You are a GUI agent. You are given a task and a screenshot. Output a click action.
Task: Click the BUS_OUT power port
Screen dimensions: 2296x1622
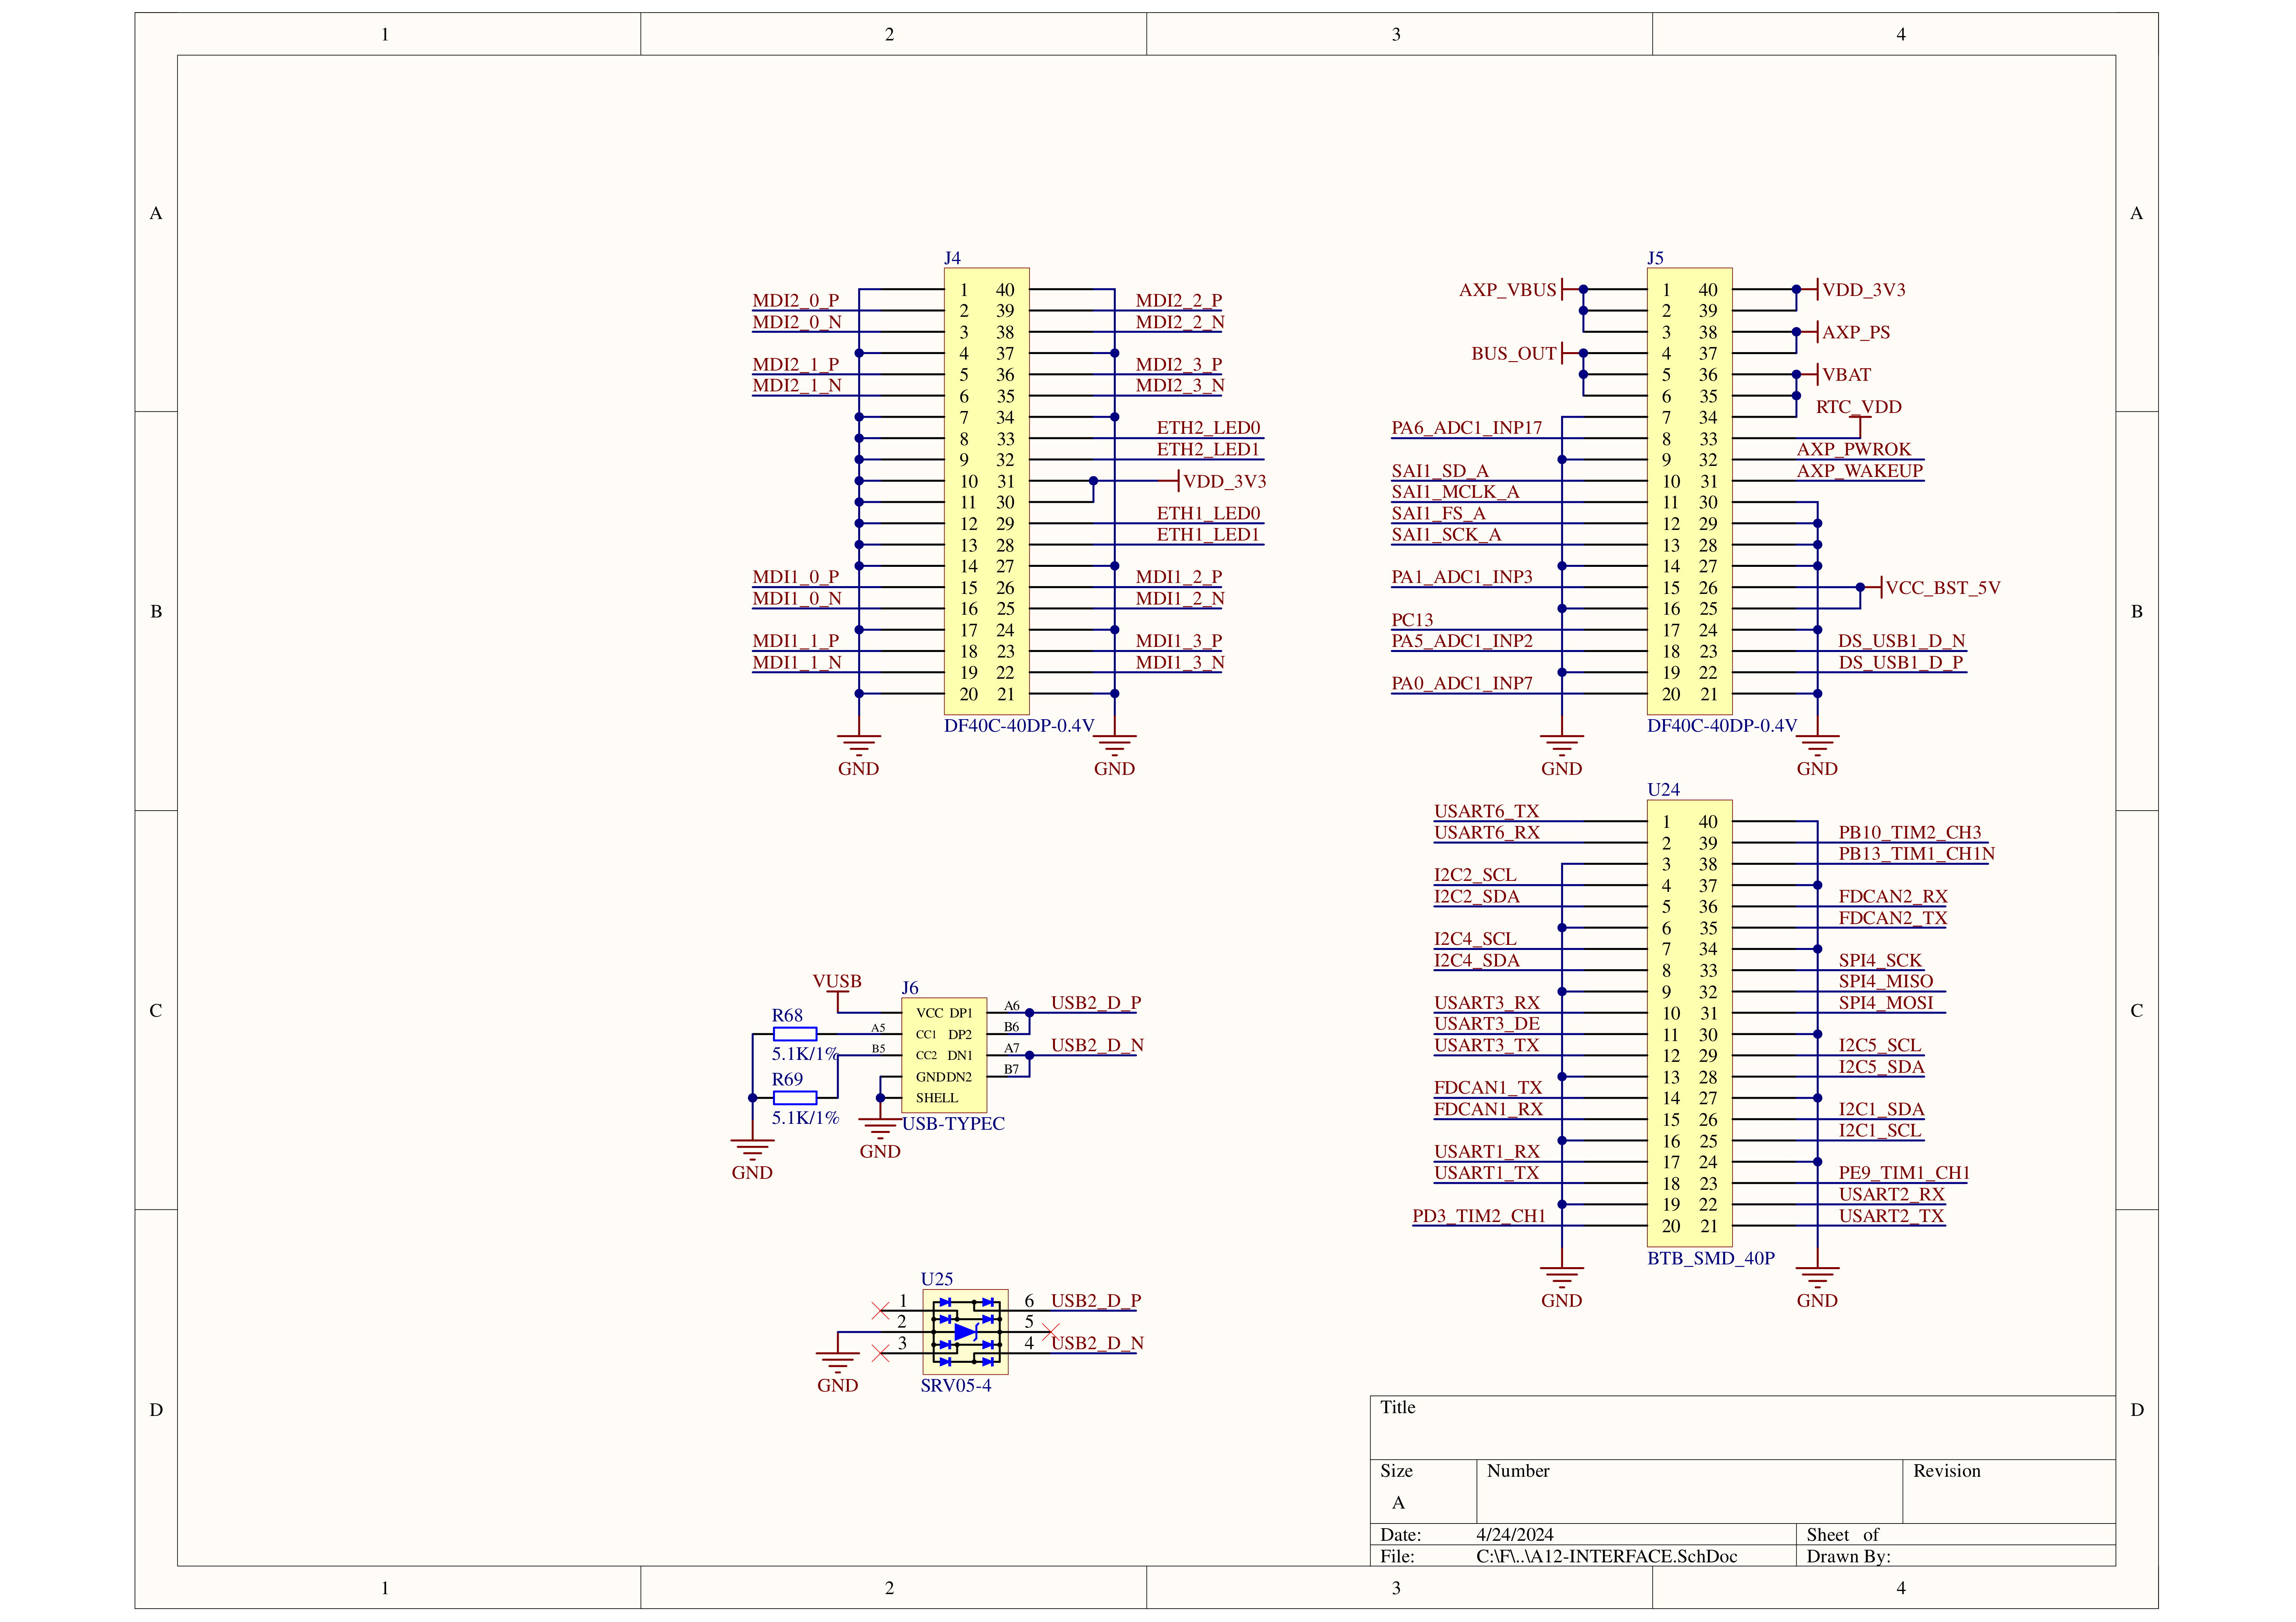pos(1514,354)
